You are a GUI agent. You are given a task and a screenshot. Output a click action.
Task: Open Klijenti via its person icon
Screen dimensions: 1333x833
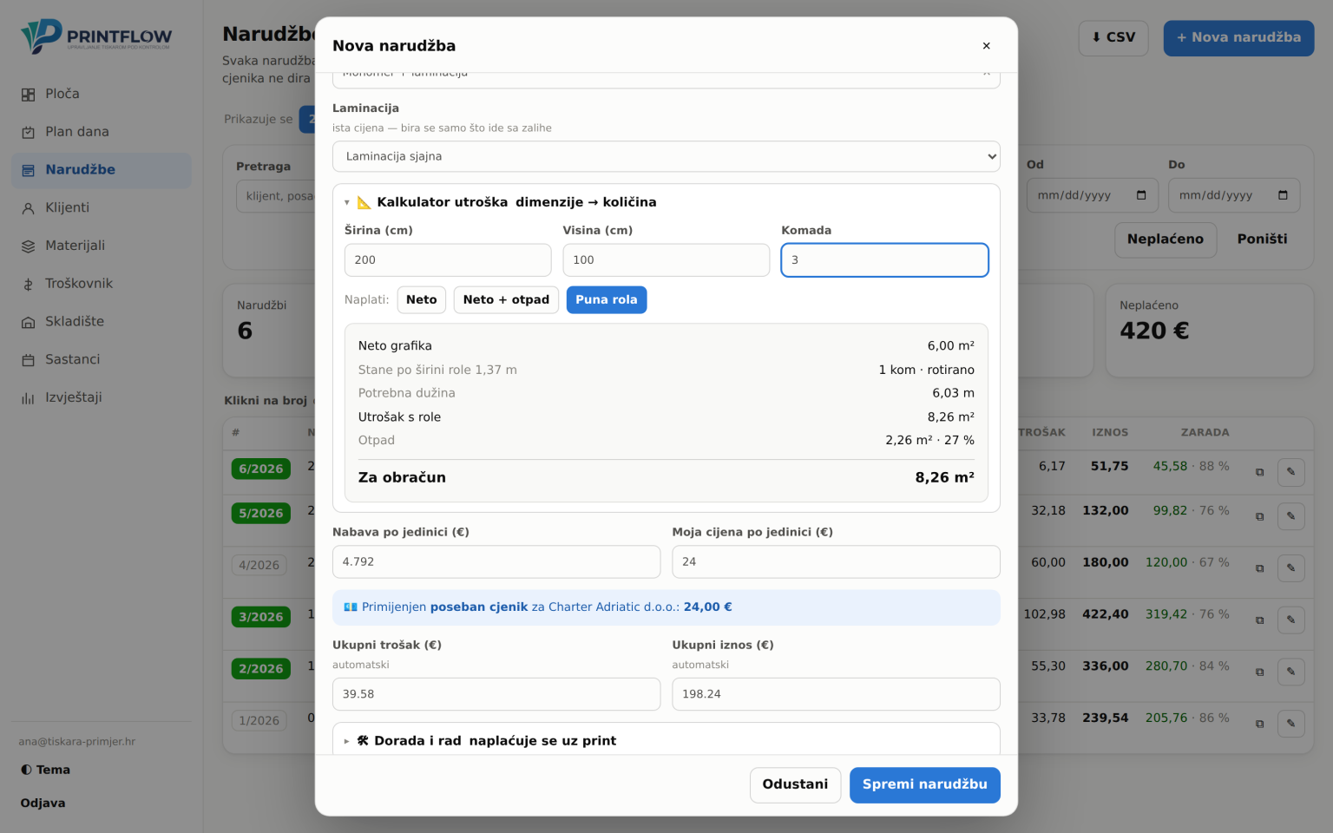point(29,208)
